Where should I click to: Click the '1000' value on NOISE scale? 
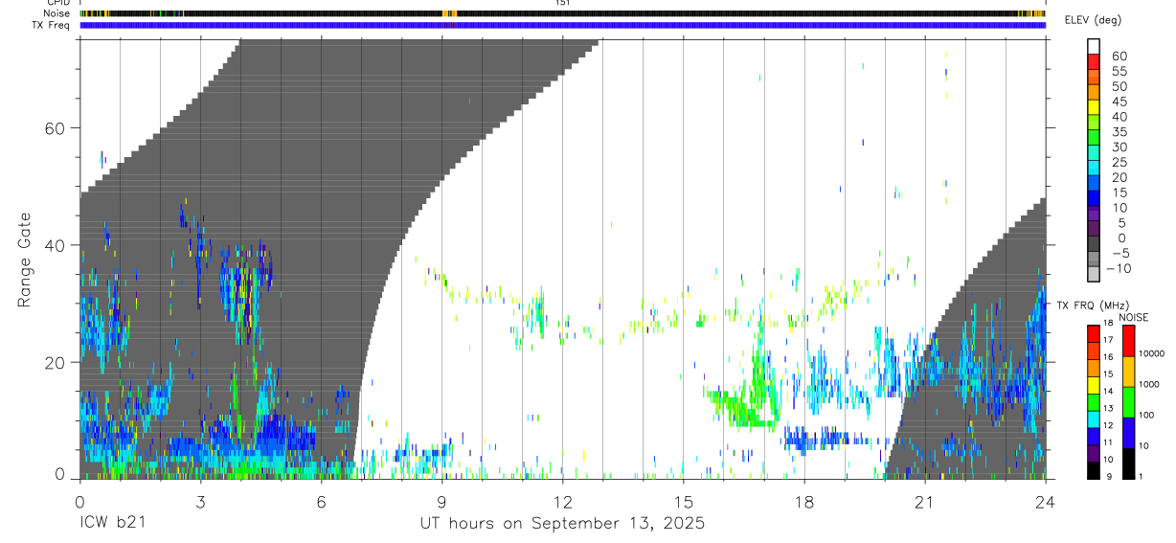pyautogui.click(x=1149, y=384)
